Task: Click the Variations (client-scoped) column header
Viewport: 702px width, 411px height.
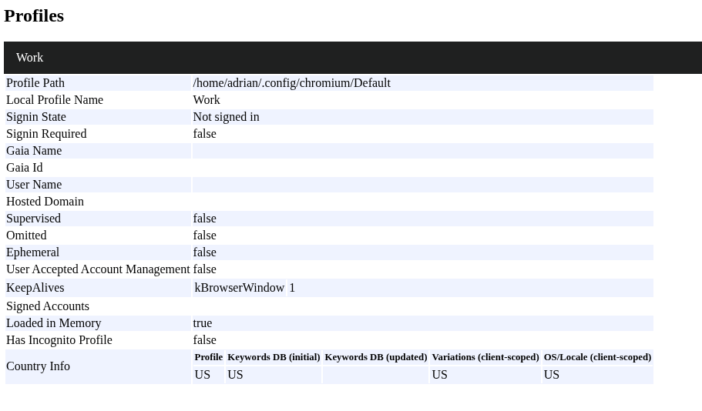Action: (485, 357)
